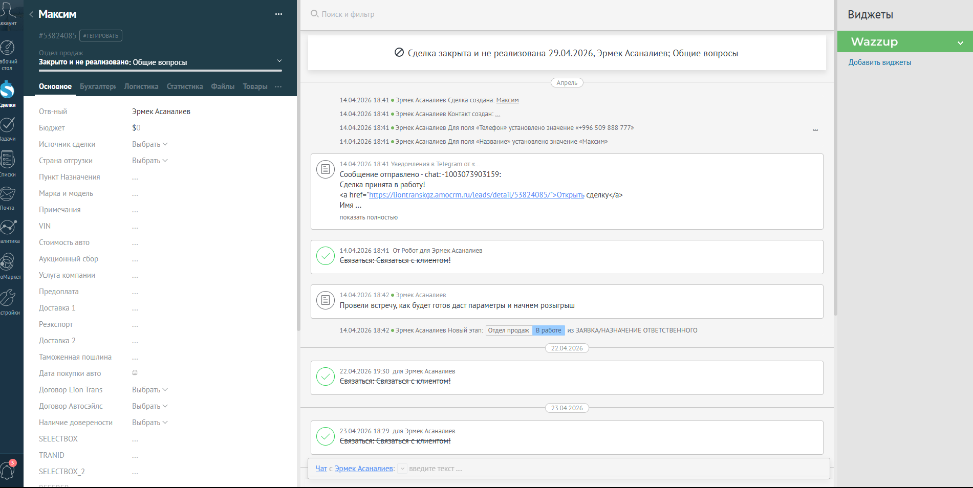Click the Предоплата value field
The height and width of the screenshot is (488, 973).
[x=135, y=292]
